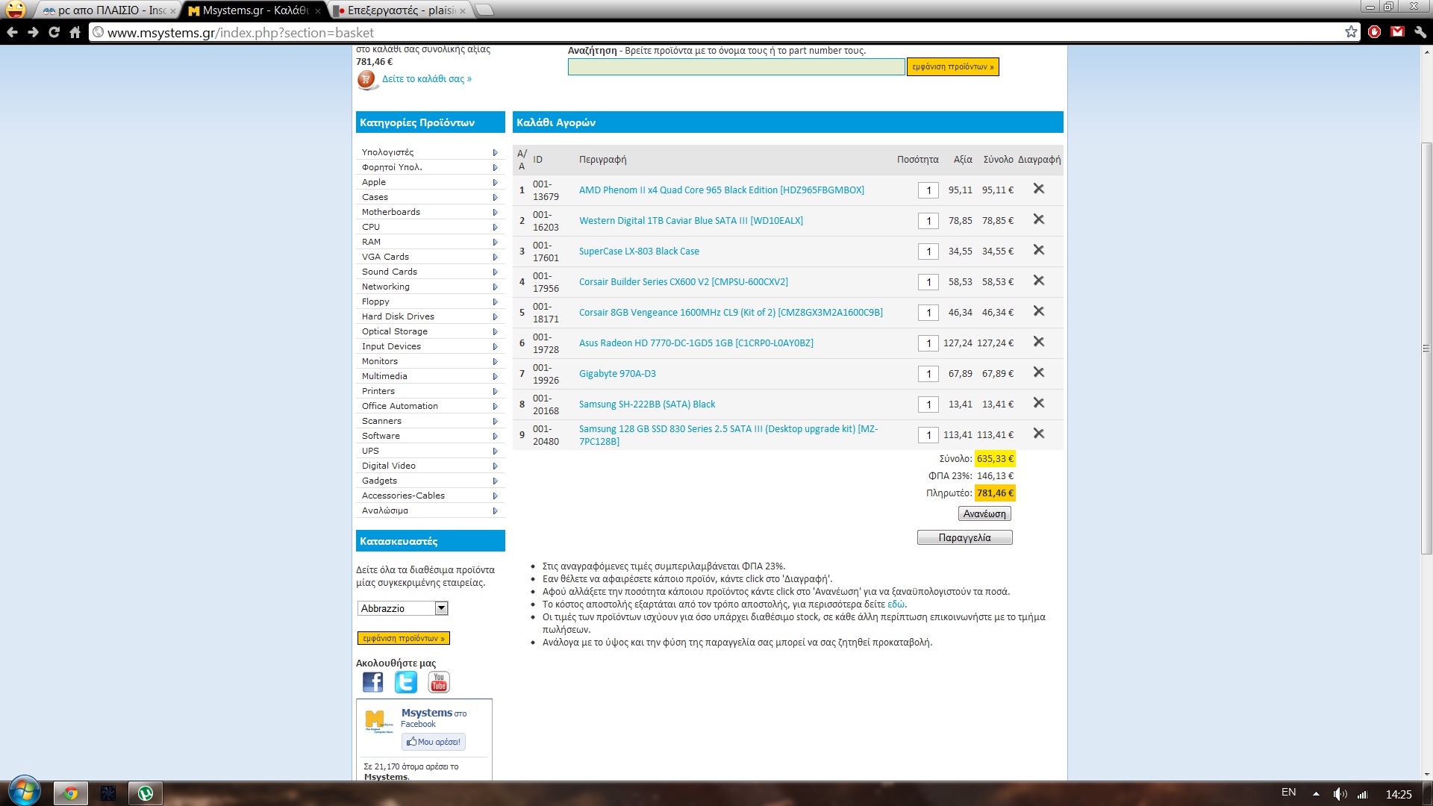Open Δείτε το καλάθι σας link
Screen dimensions: 1433x806
tap(427, 78)
